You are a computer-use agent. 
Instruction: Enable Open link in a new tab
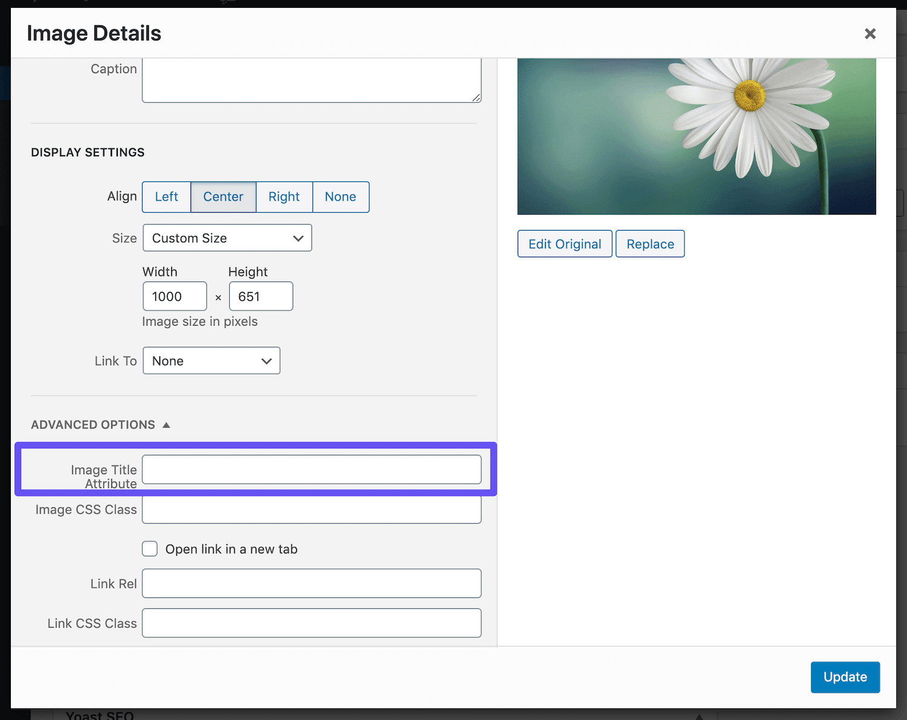click(150, 549)
